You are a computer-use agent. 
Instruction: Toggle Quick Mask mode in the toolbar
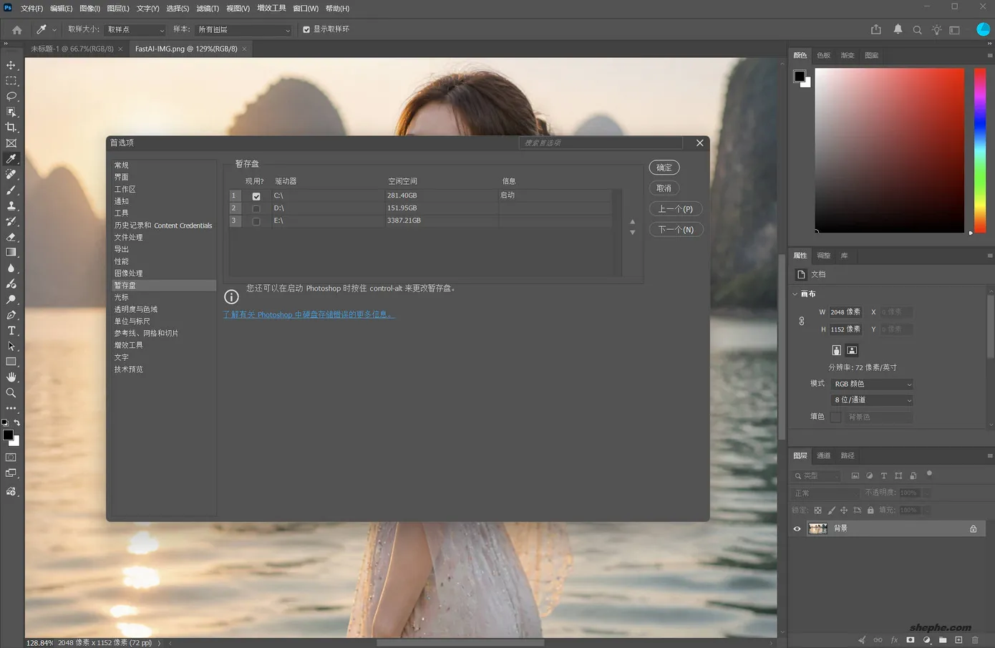click(x=11, y=458)
